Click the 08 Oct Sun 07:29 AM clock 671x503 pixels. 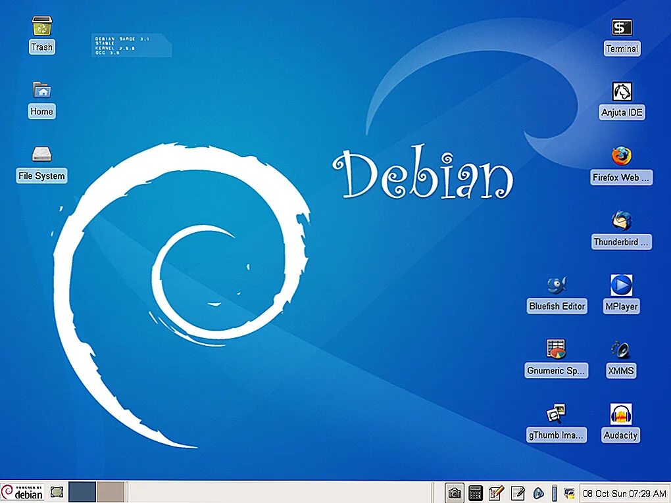coord(624,493)
